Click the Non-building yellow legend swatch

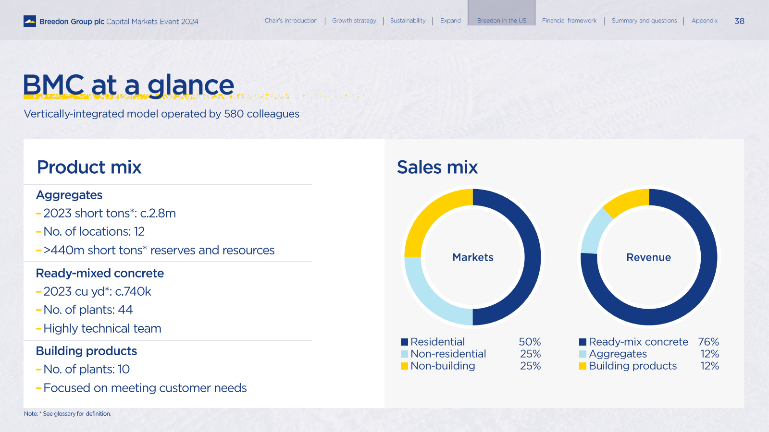click(x=405, y=366)
